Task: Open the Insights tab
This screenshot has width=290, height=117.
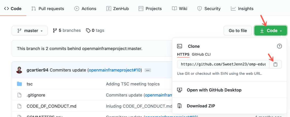Action: 242,9
